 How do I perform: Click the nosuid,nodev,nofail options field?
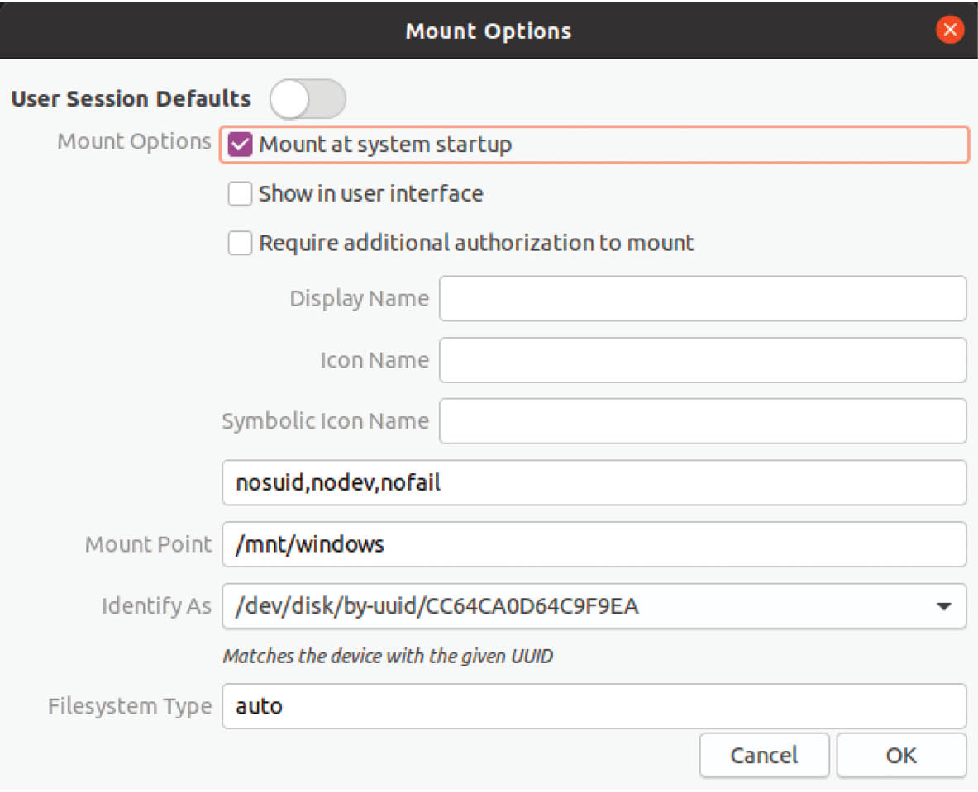tap(594, 482)
